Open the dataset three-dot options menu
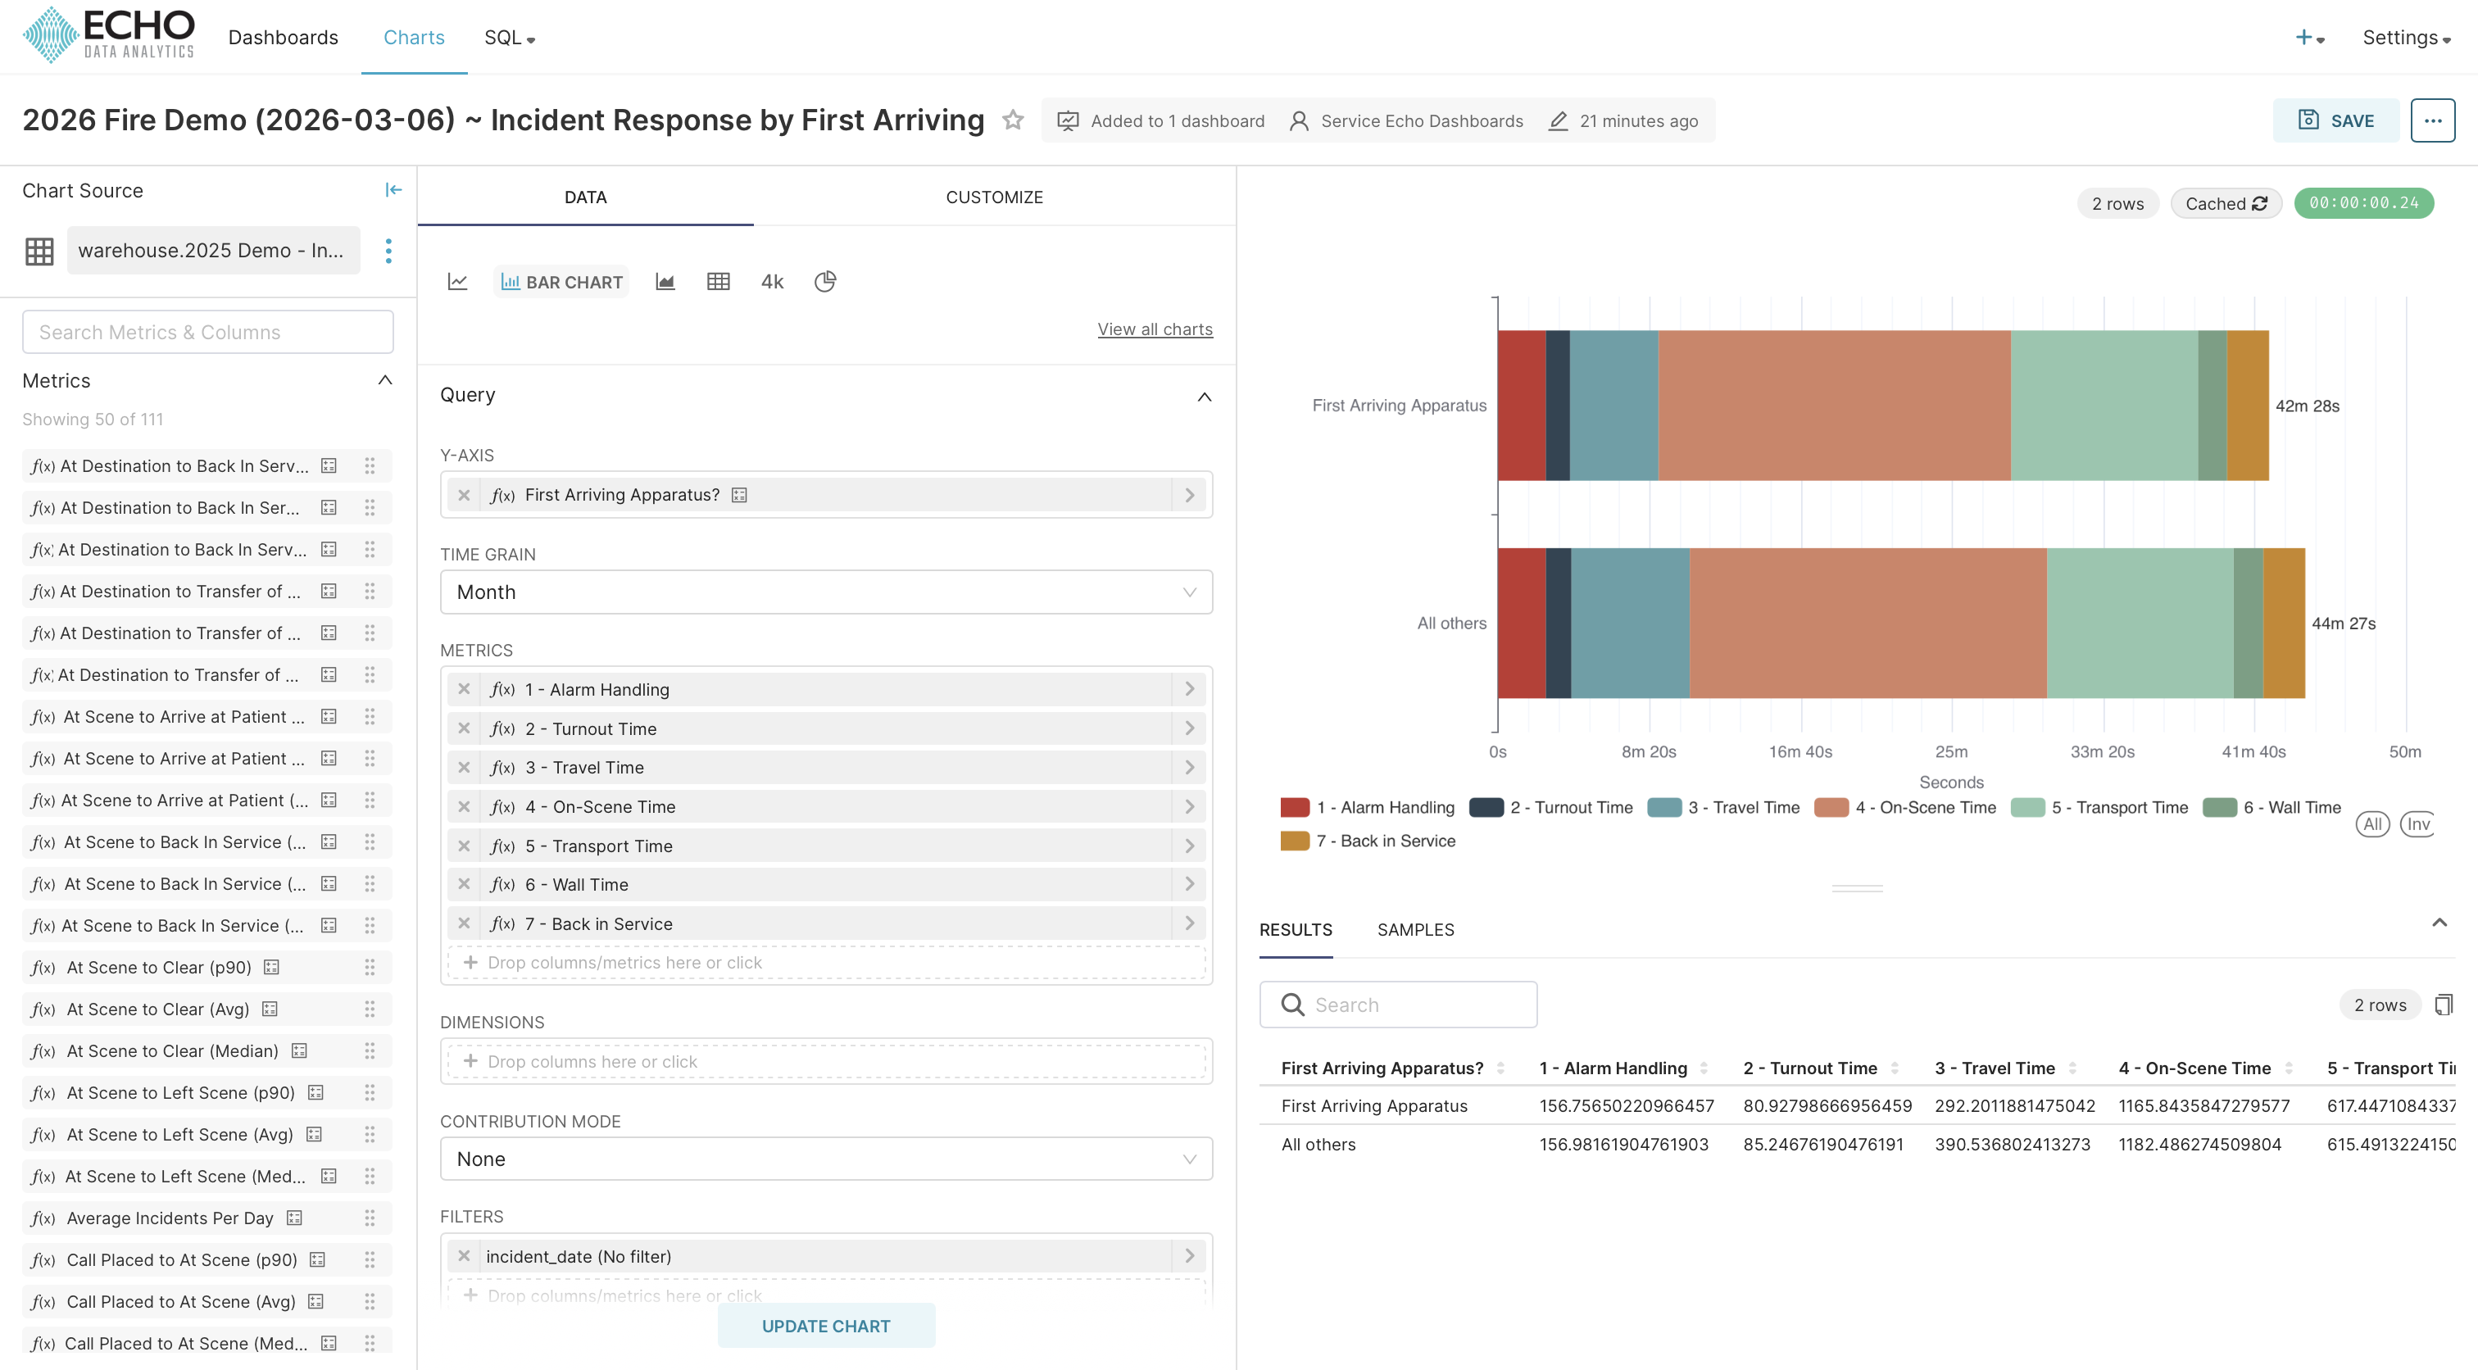The image size is (2478, 1370). (x=388, y=251)
